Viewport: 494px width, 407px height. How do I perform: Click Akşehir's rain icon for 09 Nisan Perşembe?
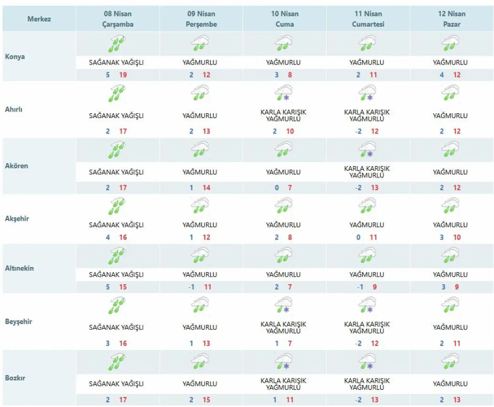coord(200,205)
